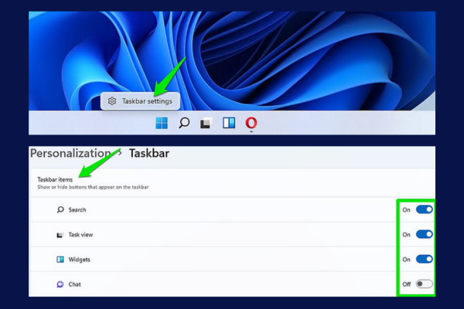This screenshot has height=309, width=464.
Task: Select the Widgets row label
Action: click(80, 260)
